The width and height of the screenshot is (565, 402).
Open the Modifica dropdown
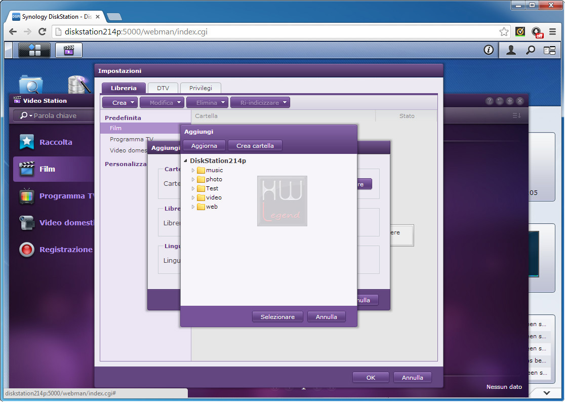tap(162, 103)
